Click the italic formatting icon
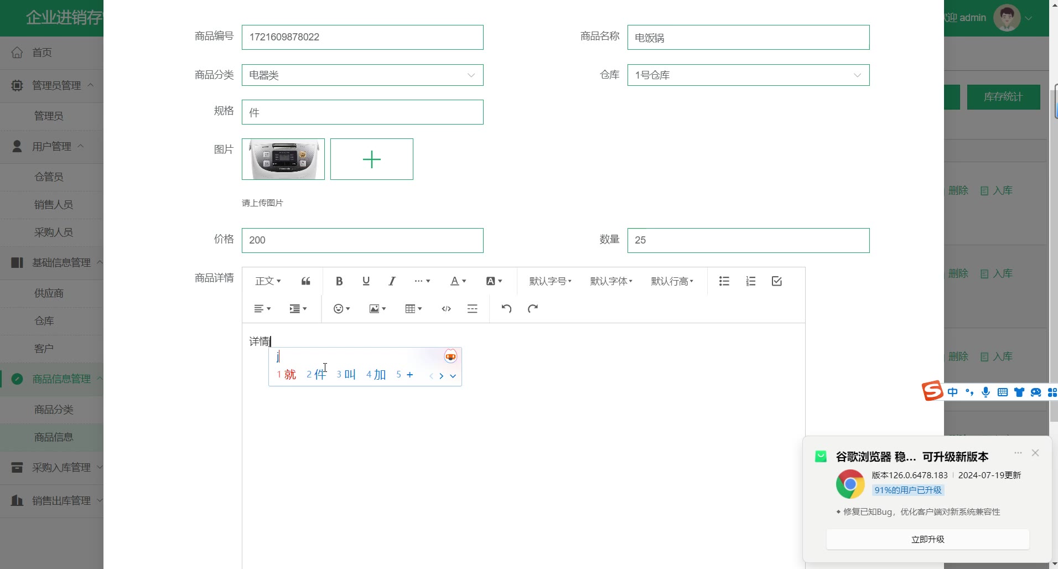 (392, 281)
